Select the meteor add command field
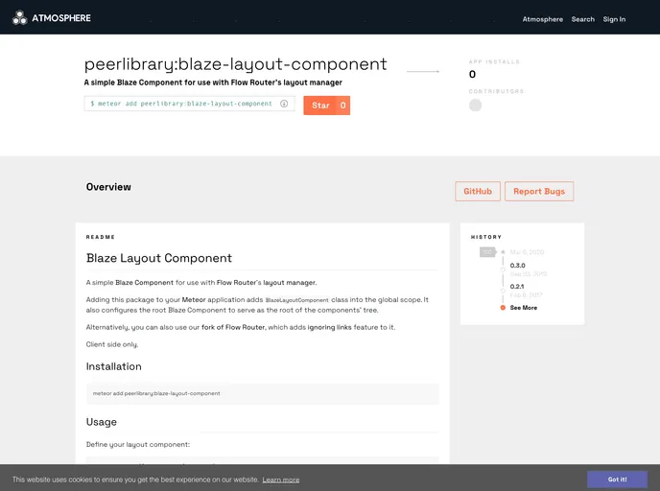This screenshot has height=491, width=660. click(189, 104)
